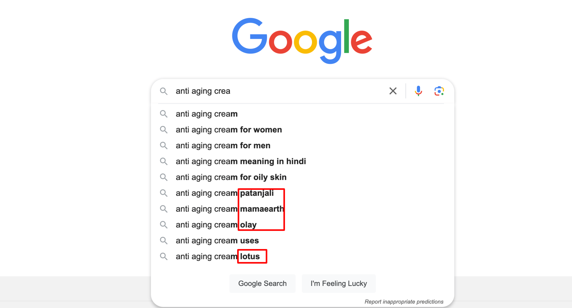Select the voice search microphone icon
Viewport: 572px width, 308px height.
pos(418,91)
